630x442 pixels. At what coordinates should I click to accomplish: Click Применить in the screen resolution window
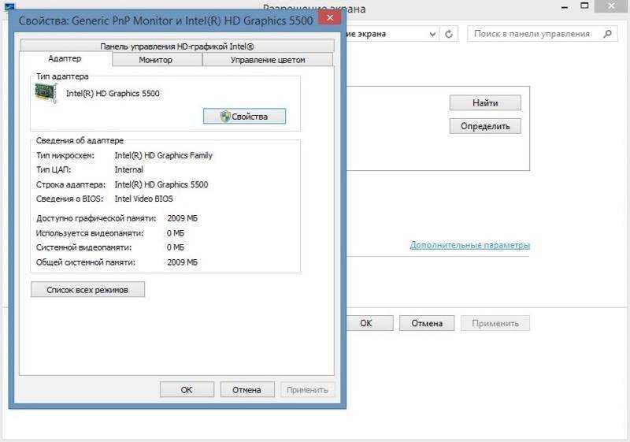[x=495, y=323]
